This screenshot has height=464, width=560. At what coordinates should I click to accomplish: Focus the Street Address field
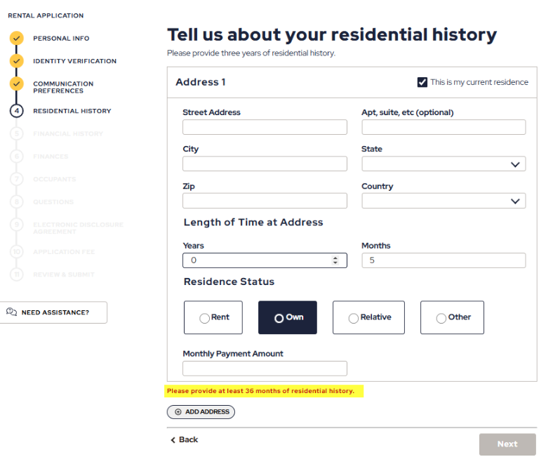[x=265, y=127]
